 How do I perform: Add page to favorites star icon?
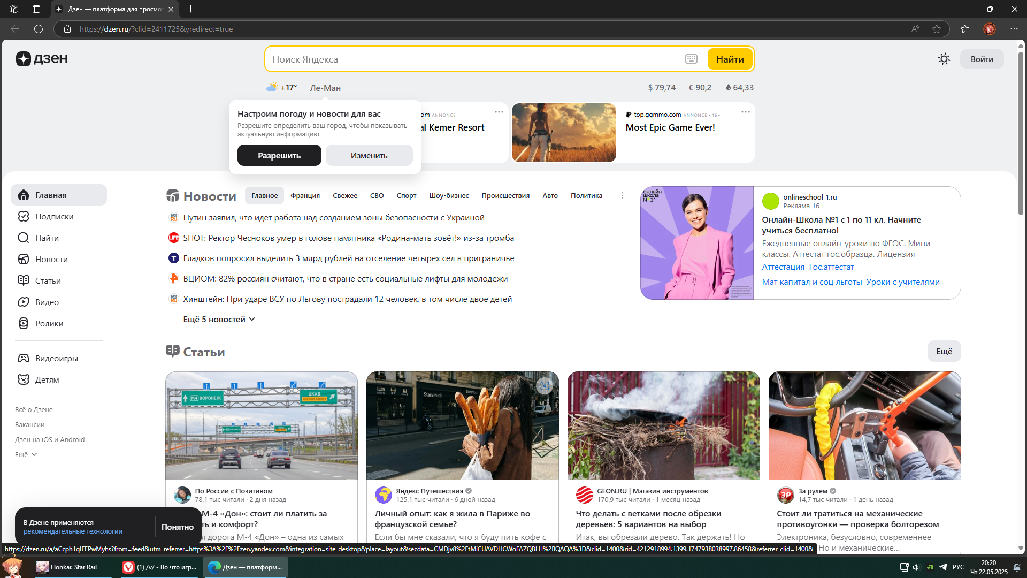pos(937,29)
